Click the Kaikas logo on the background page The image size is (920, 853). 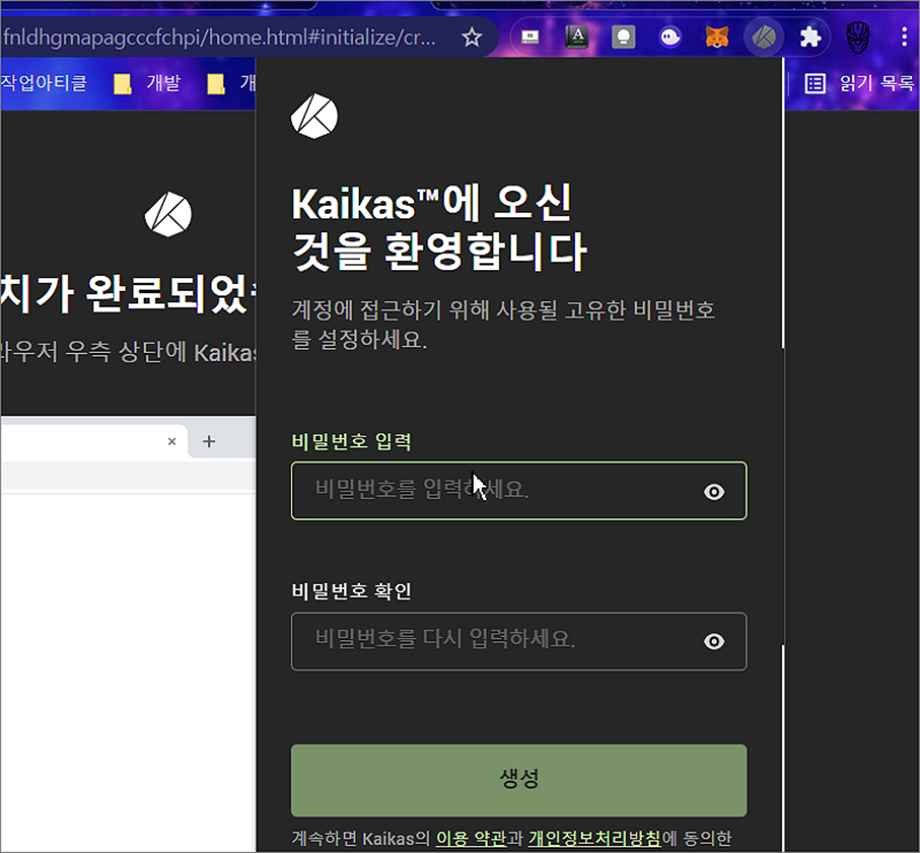pyautogui.click(x=168, y=214)
